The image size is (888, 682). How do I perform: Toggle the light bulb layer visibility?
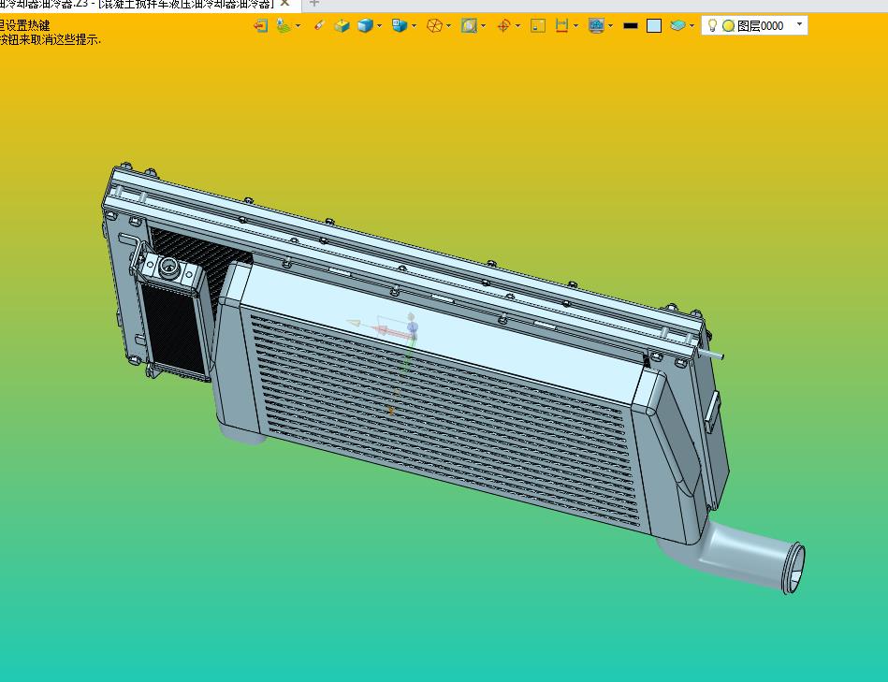pyautogui.click(x=712, y=25)
